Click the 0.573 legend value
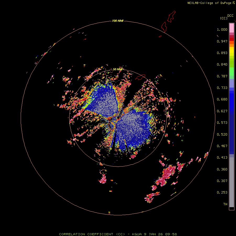 [222, 123]
